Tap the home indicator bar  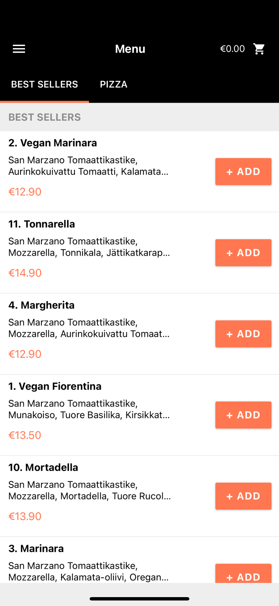139,599
